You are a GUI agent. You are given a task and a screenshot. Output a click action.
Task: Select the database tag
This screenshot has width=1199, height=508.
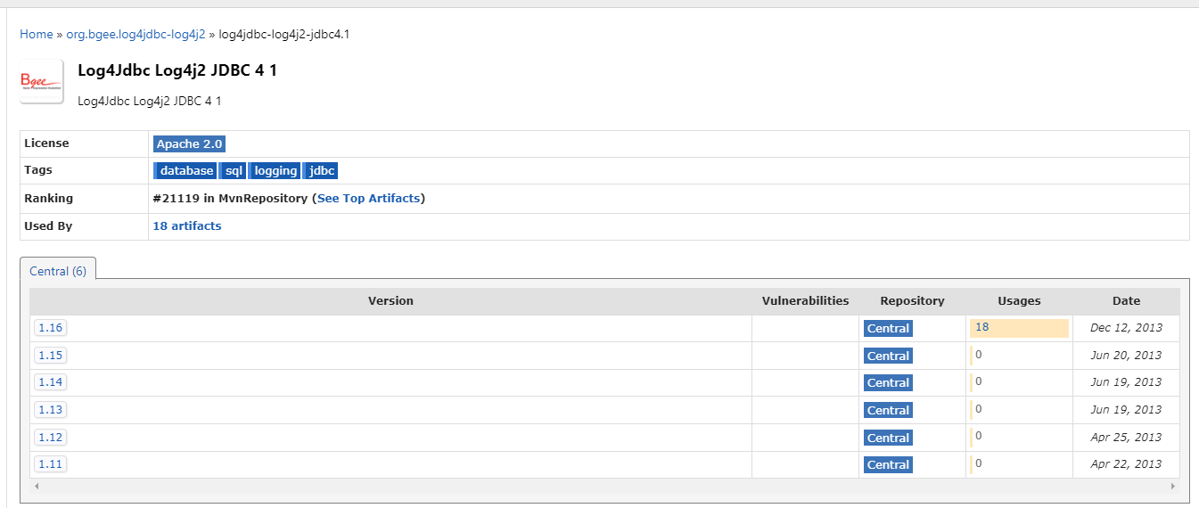click(185, 171)
